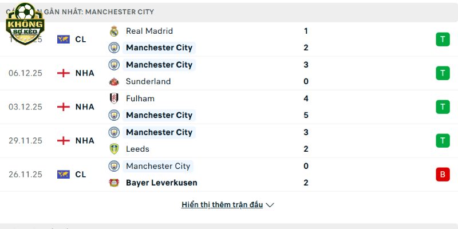
Task: Click the CL label on 26.11.25 row
Action: pos(81,175)
